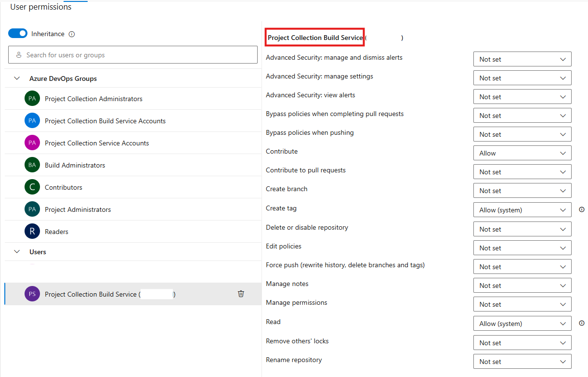Click the Search for users or groups field
The height and width of the screenshot is (377, 588).
[133, 55]
